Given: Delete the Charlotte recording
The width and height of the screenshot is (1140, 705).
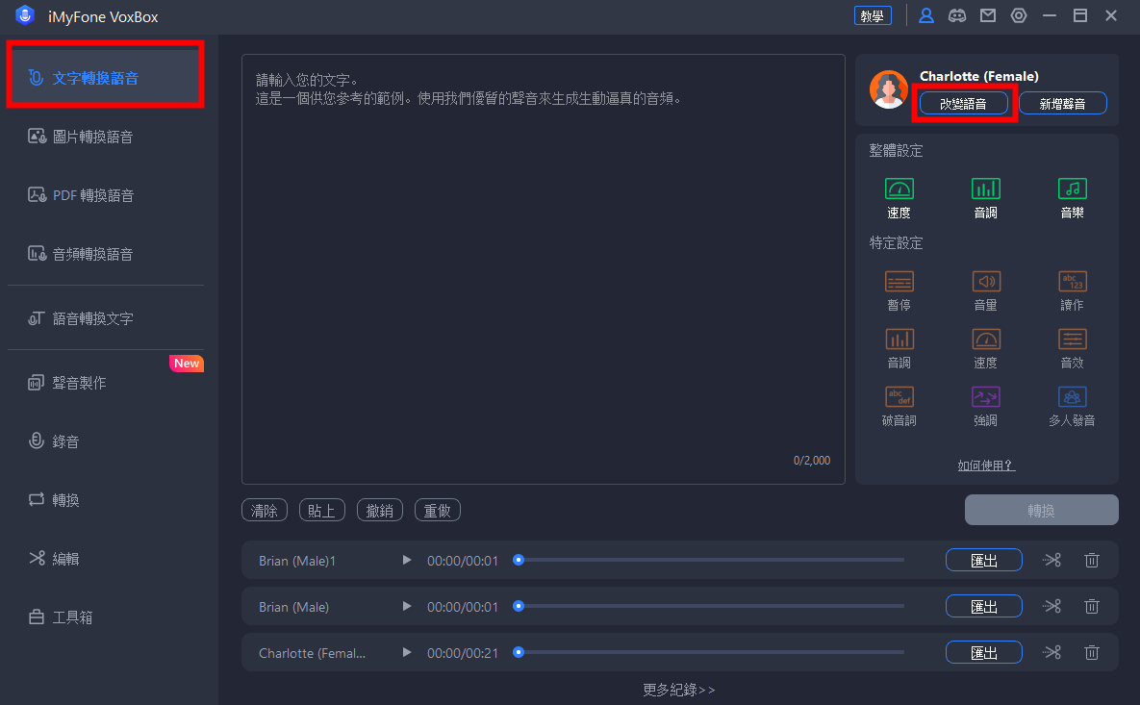Looking at the screenshot, I should (x=1091, y=652).
